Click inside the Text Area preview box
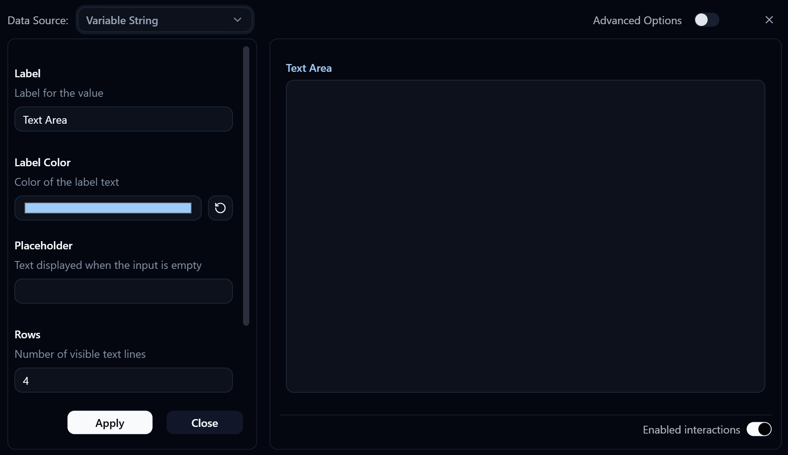Viewport: 788px width, 455px height. 525,236
